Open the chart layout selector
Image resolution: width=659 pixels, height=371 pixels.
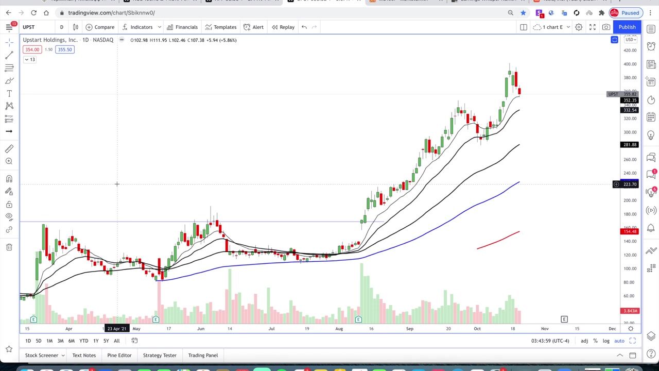pos(524,27)
